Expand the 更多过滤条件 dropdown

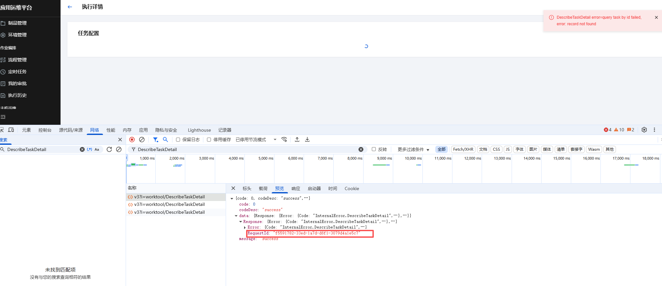tap(413, 149)
